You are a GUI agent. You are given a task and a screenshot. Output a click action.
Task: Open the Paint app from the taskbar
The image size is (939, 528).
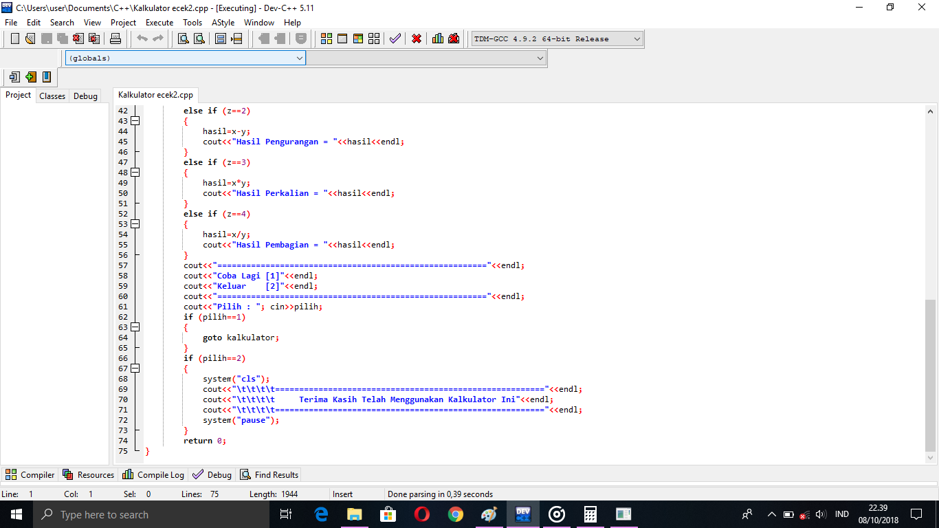pos(489,514)
